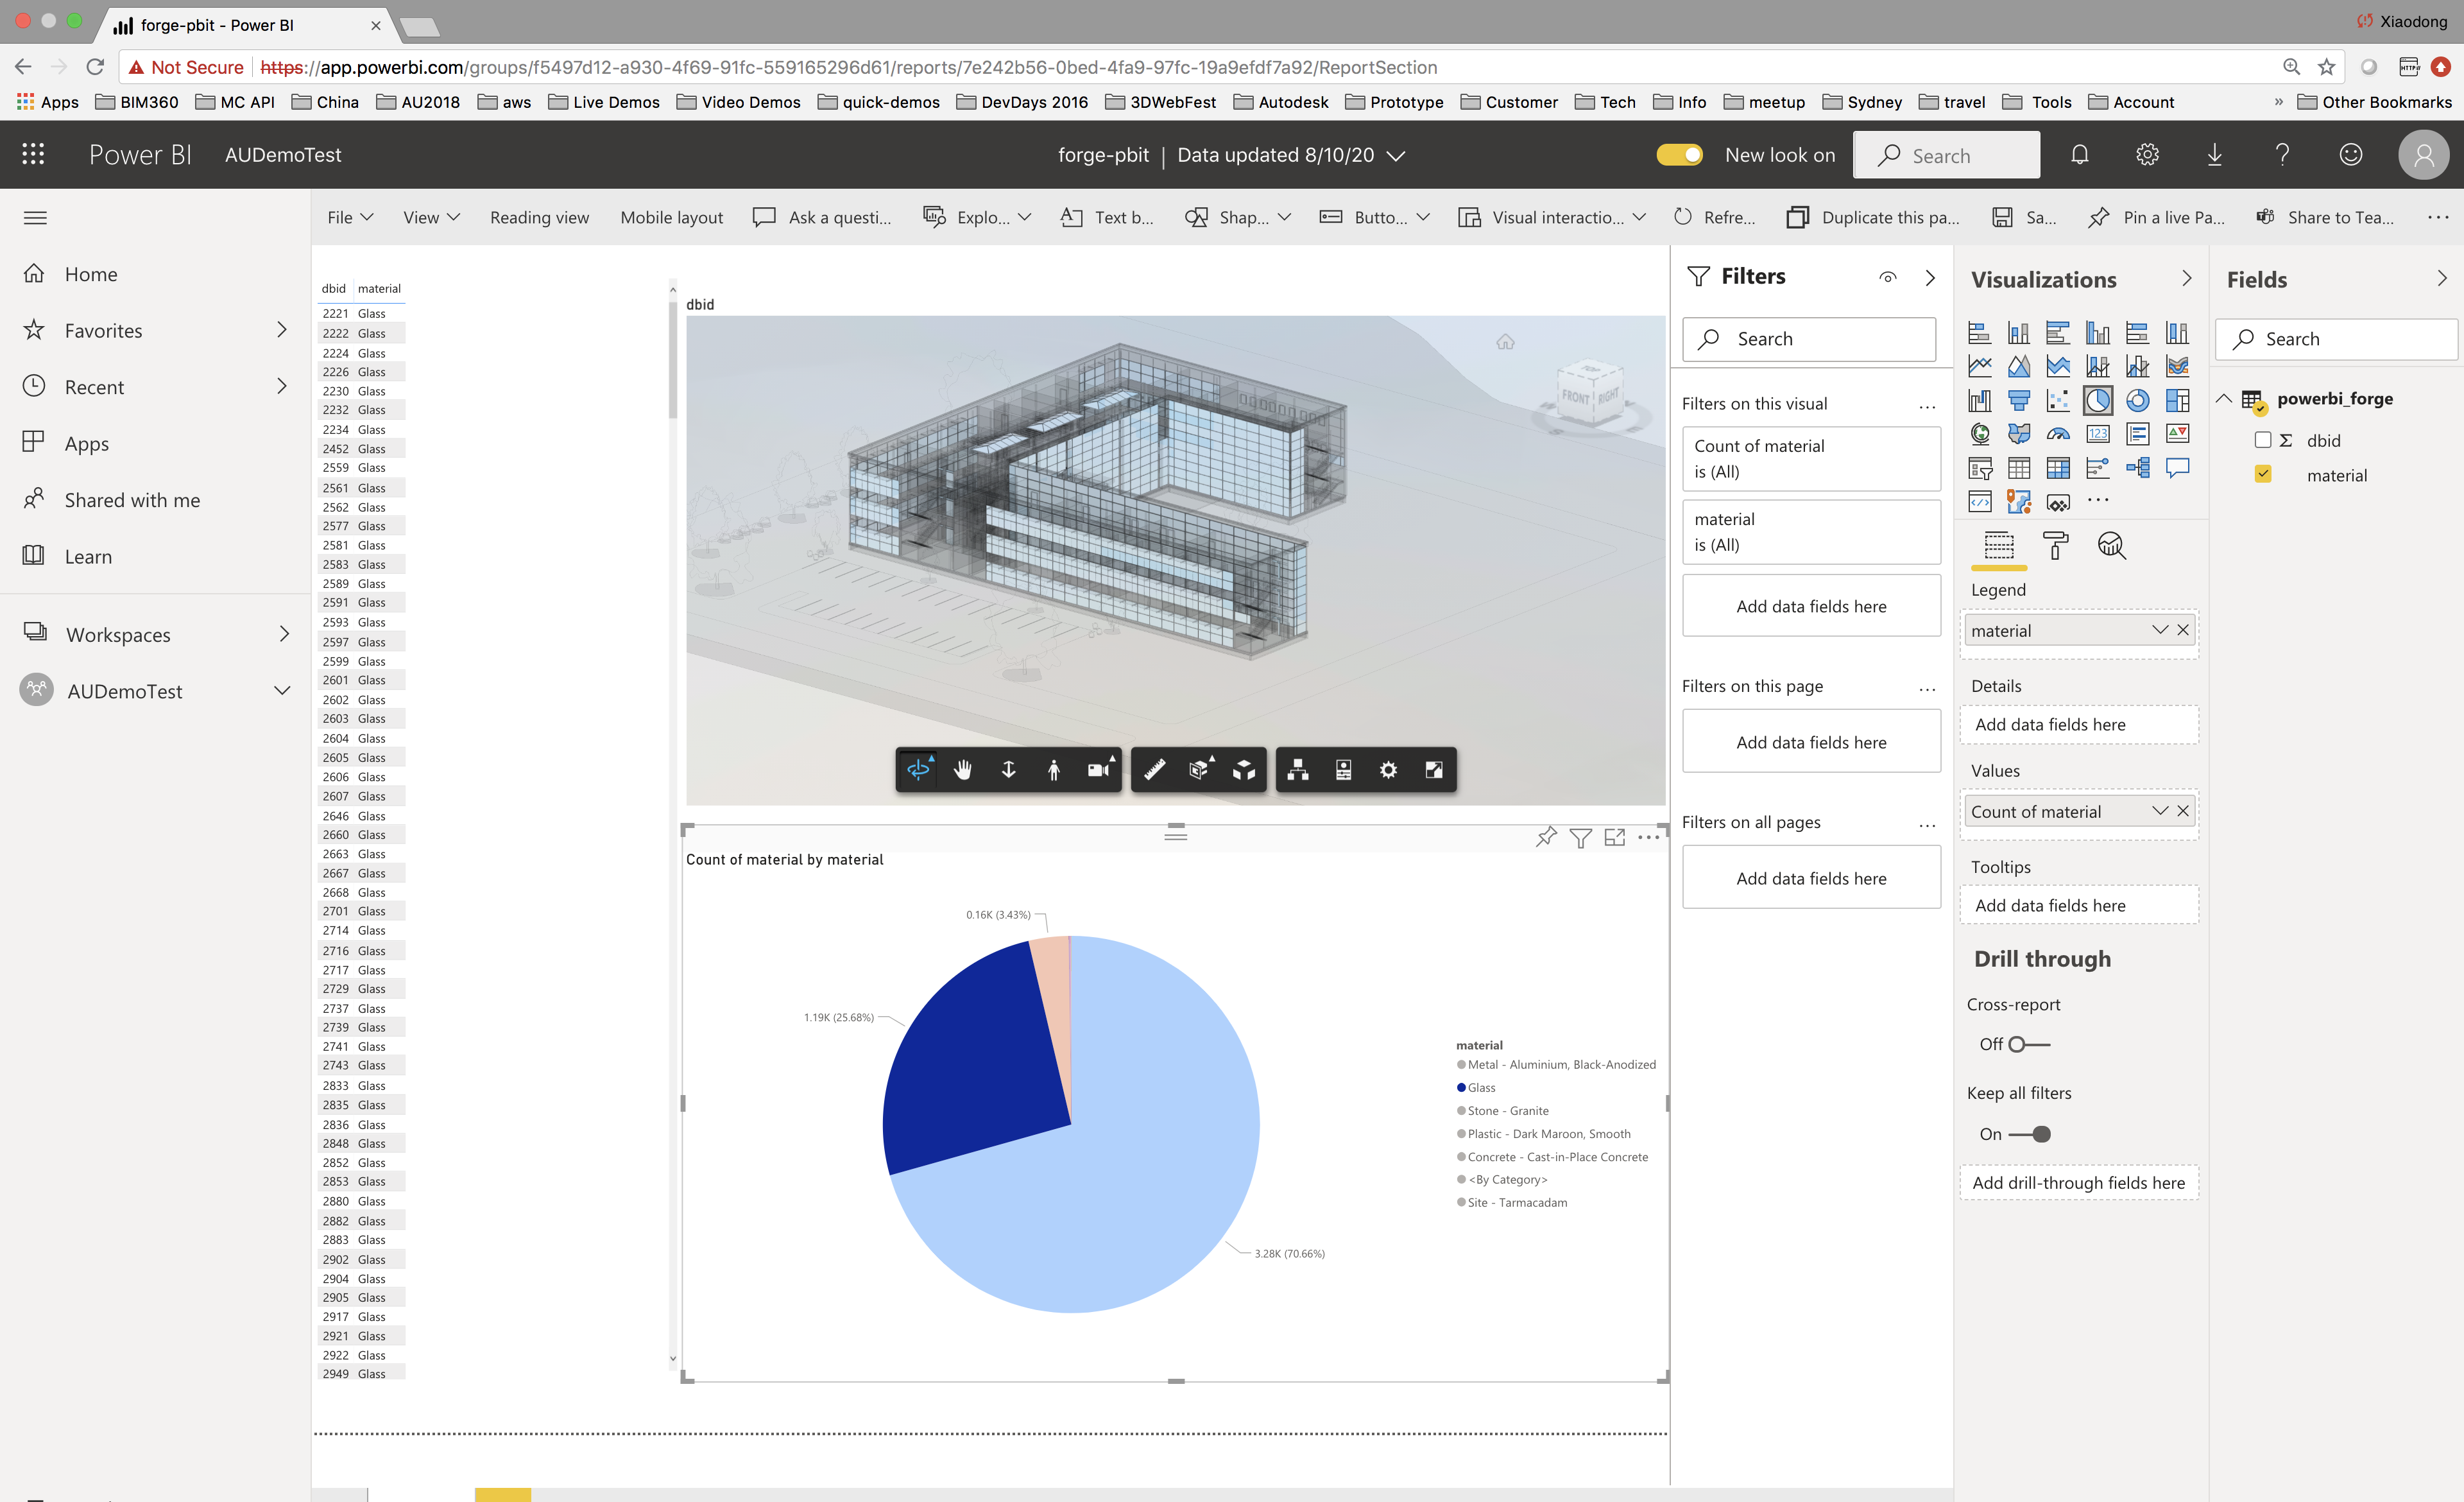
Task: Expand the Favorites navigation flyout
Action: point(282,330)
